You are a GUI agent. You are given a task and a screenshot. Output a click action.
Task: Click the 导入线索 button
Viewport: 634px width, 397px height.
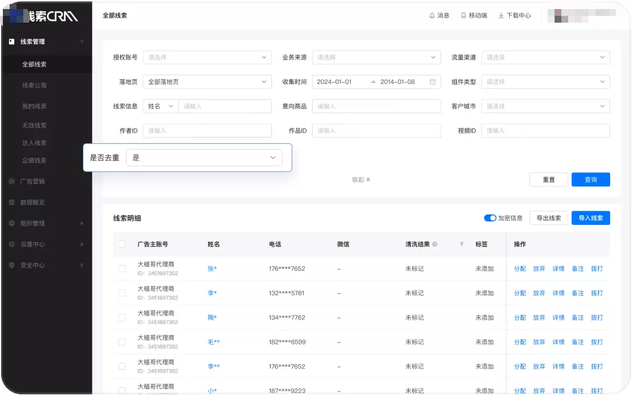[590, 218]
